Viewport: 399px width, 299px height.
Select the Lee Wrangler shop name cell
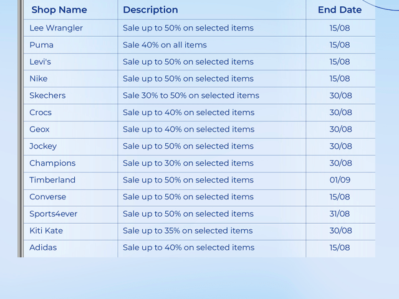tap(56, 28)
